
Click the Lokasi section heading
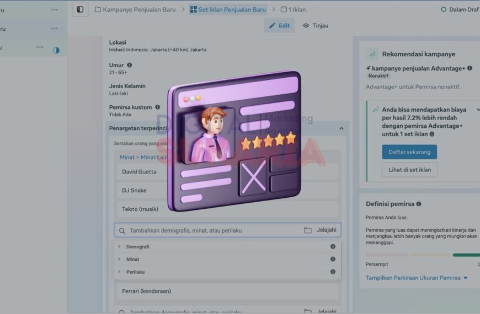(118, 42)
